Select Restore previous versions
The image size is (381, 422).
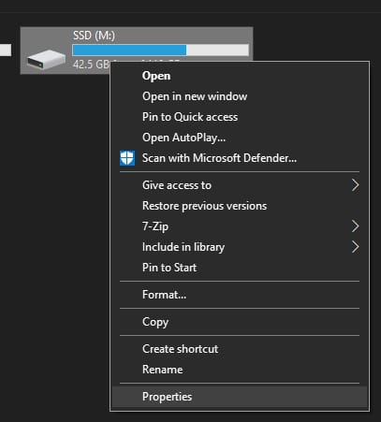[x=240, y=206]
